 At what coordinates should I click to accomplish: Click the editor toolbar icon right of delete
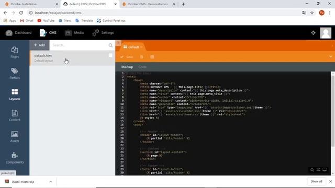coord(152,57)
